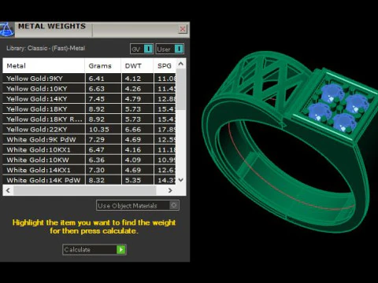Select the White Gold:14K PdW row

[89, 180]
